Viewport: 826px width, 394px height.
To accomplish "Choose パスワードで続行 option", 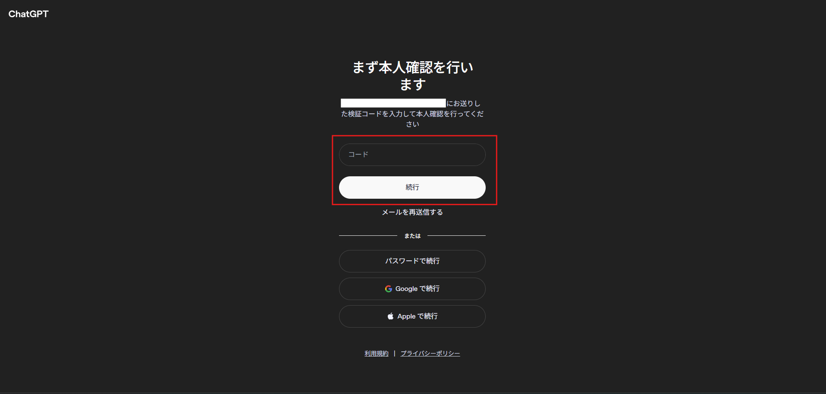I will pos(412,261).
